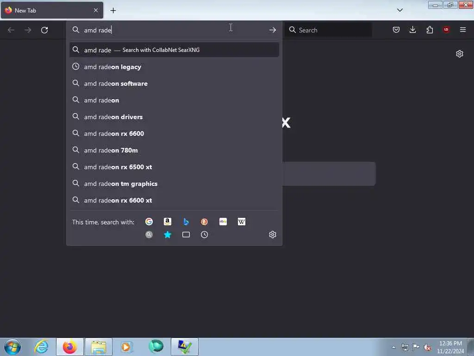Screen dimensions: 474x356
Task: Select the New Tab tab
Action: (x=52, y=10)
